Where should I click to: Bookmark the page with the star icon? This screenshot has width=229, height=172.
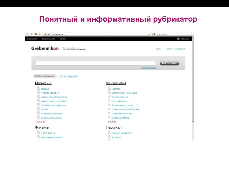click(149, 34)
